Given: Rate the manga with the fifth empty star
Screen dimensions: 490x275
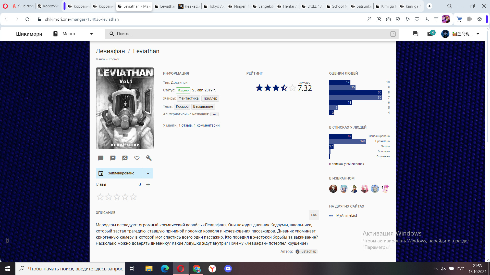Looking at the screenshot, I should tap(133, 197).
